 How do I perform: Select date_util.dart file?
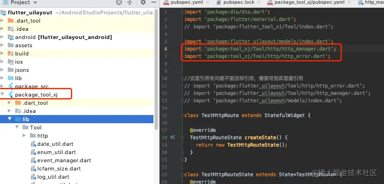point(55,144)
